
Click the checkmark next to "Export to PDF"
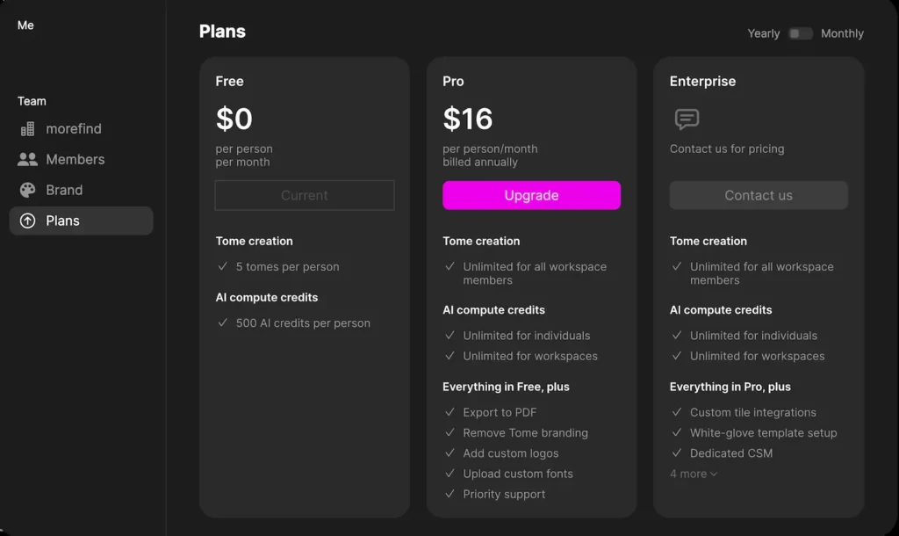click(452, 412)
